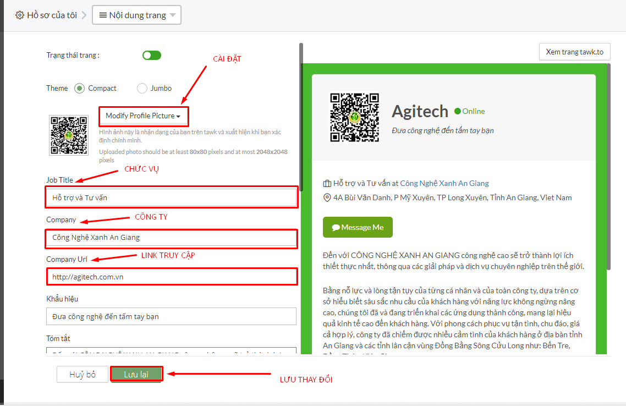Select the Compact theme radio button
This screenshot has height=406, width=626.
(79, 88)
